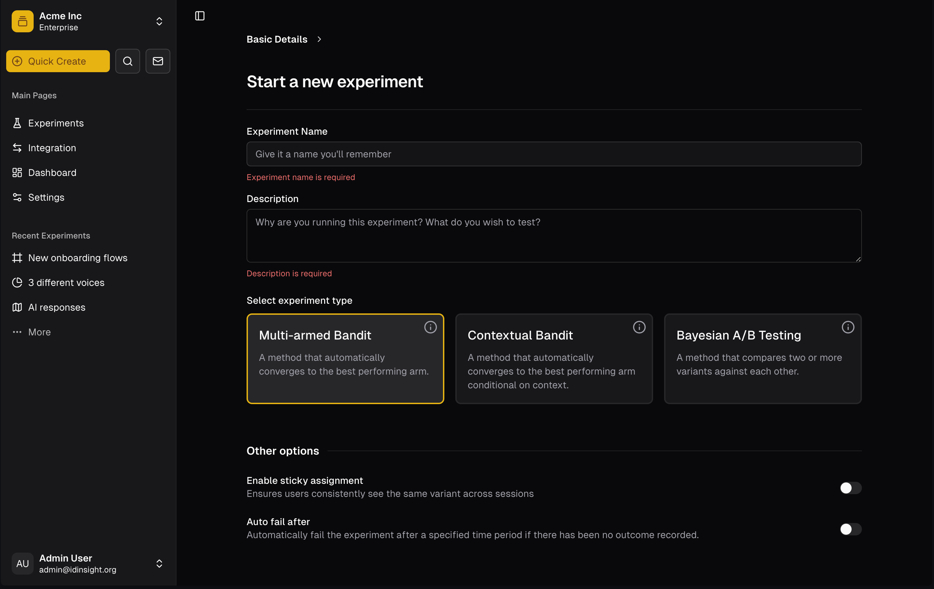This screenshot has height=589, width=934.
Task: Click the 'Main Pages' sidebar label
Action: point(34,96)
